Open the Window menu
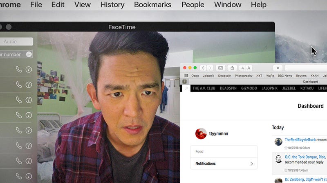327x183 pixels. pyautogui.click(x=228, y=4)
